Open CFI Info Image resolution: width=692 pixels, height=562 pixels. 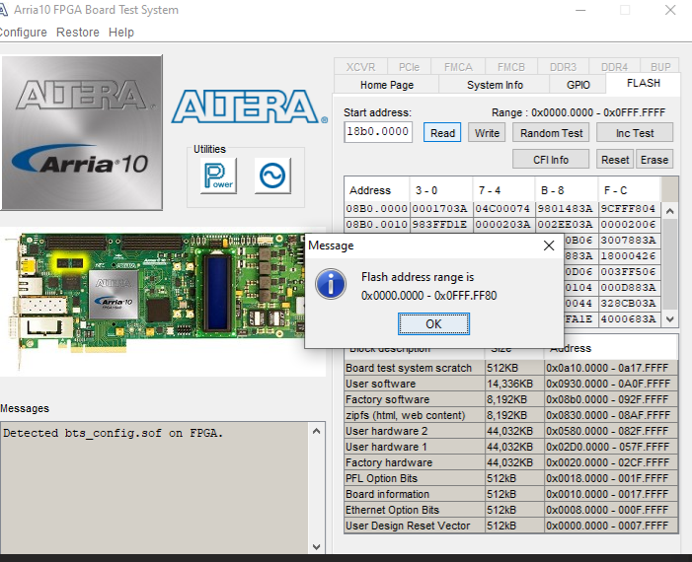point(551,160)
